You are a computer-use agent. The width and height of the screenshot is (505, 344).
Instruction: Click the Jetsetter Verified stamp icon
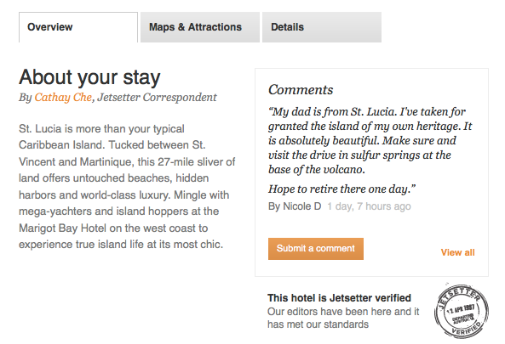(462, 311)
